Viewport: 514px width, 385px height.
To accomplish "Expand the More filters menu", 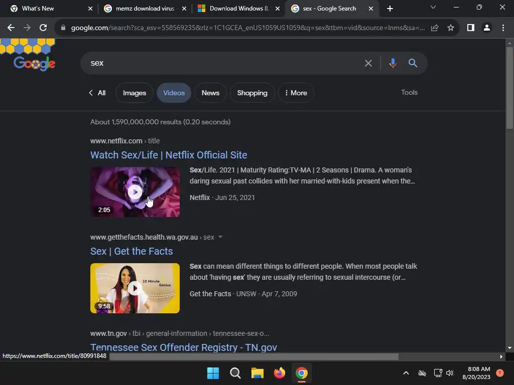I will click(296, 93).
